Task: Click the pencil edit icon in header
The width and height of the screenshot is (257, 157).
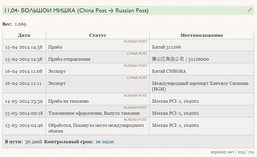Action: click(x=250, y=10)
